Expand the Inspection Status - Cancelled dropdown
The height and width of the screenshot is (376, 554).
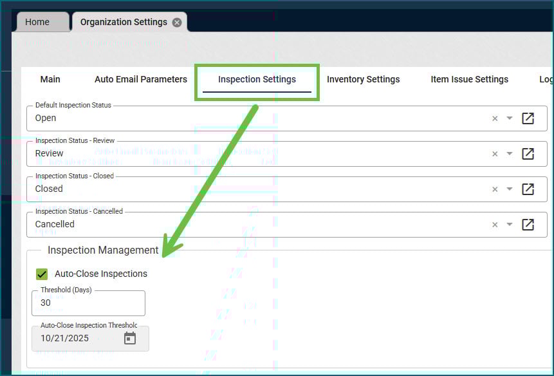tap(510, 225)
